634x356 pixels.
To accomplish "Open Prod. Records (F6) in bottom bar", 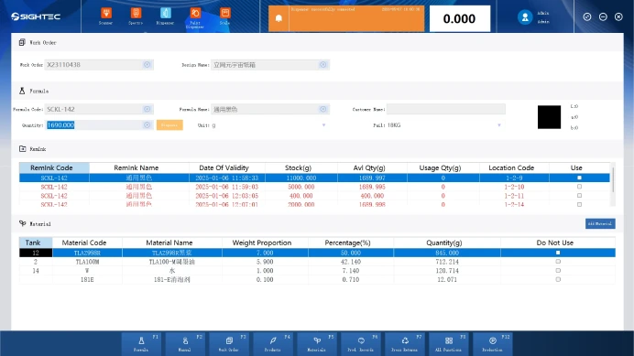I will click(361, 343).
